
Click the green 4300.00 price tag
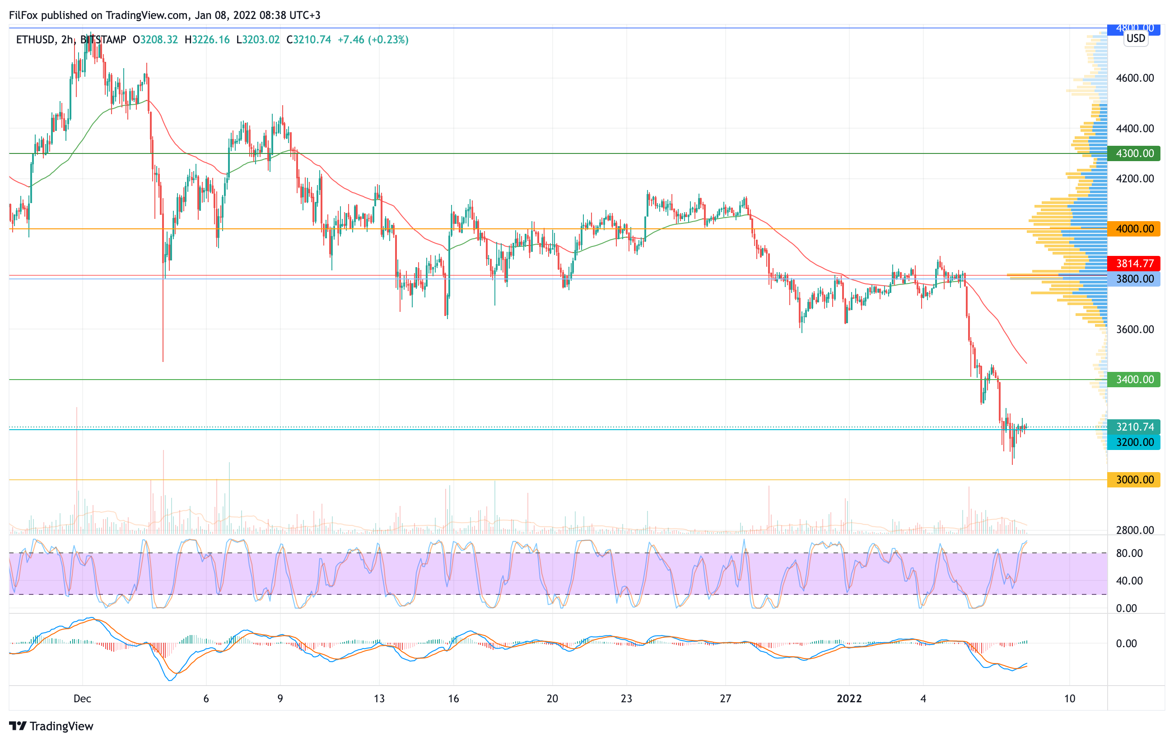click(x=1134, y=153)
